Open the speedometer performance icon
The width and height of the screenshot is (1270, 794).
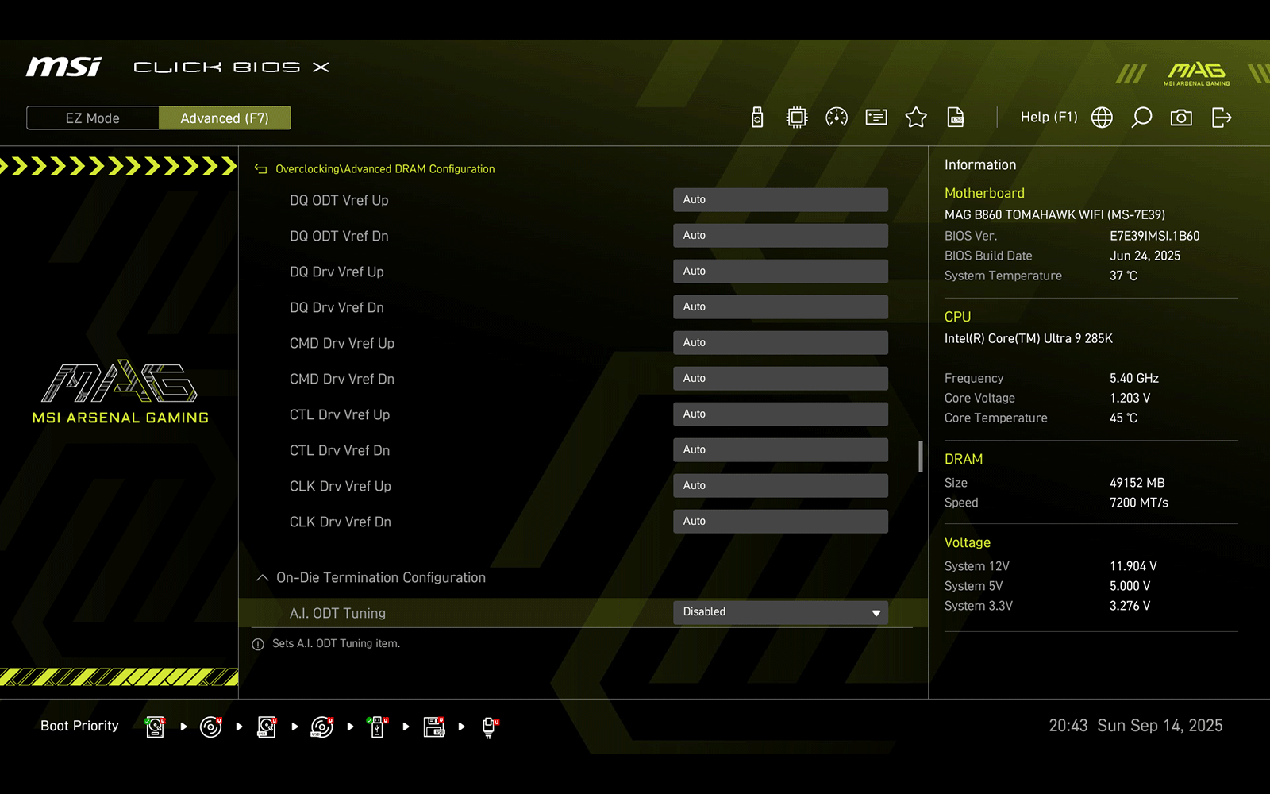[837, 118]
